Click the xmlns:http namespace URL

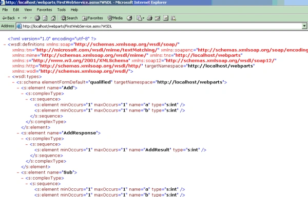click(90, 66)
